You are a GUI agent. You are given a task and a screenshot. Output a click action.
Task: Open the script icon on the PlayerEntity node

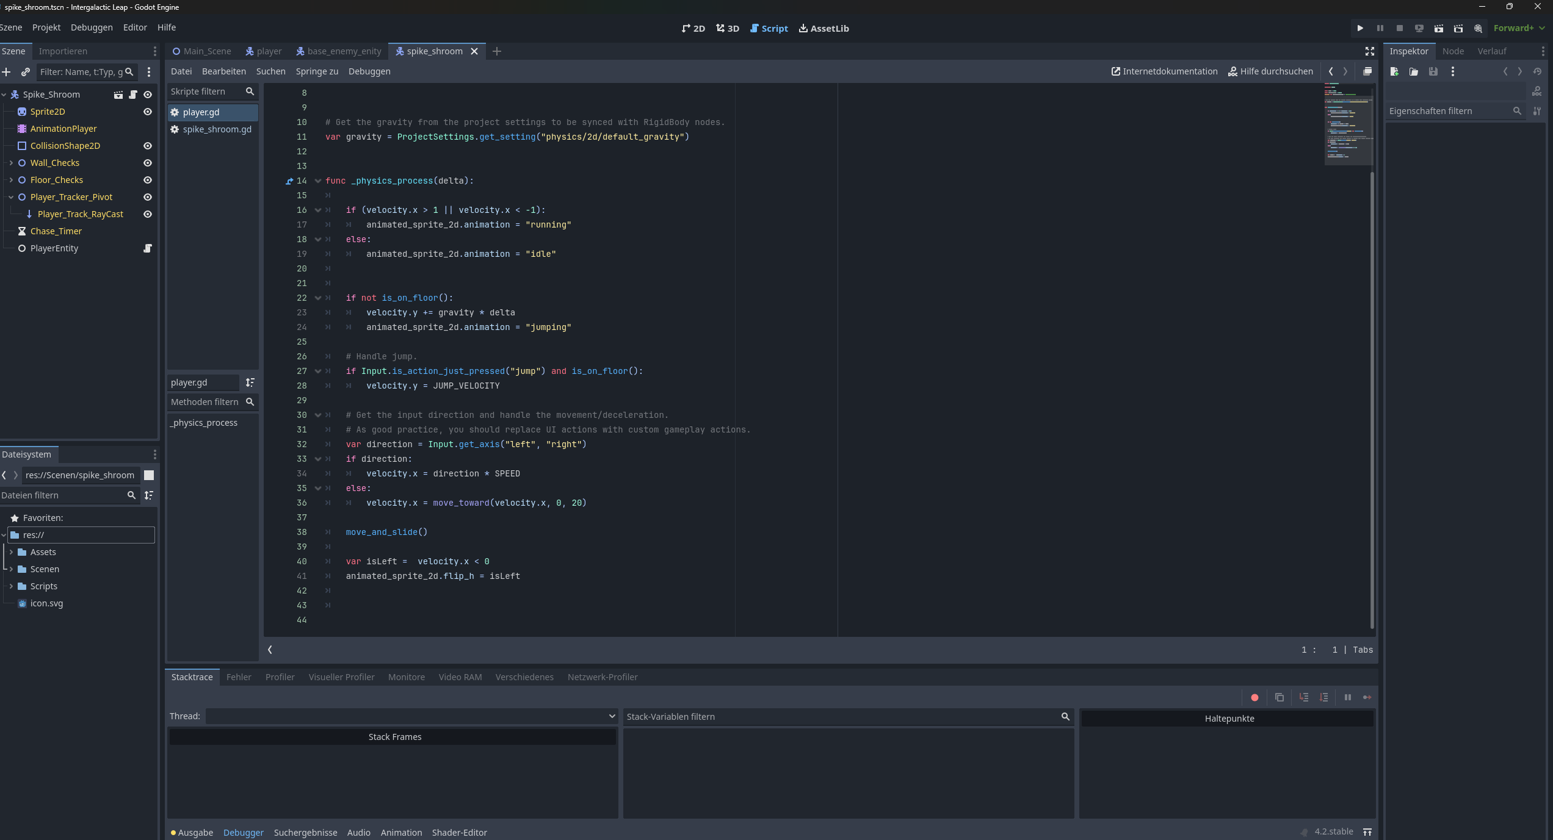coord(147,248)
